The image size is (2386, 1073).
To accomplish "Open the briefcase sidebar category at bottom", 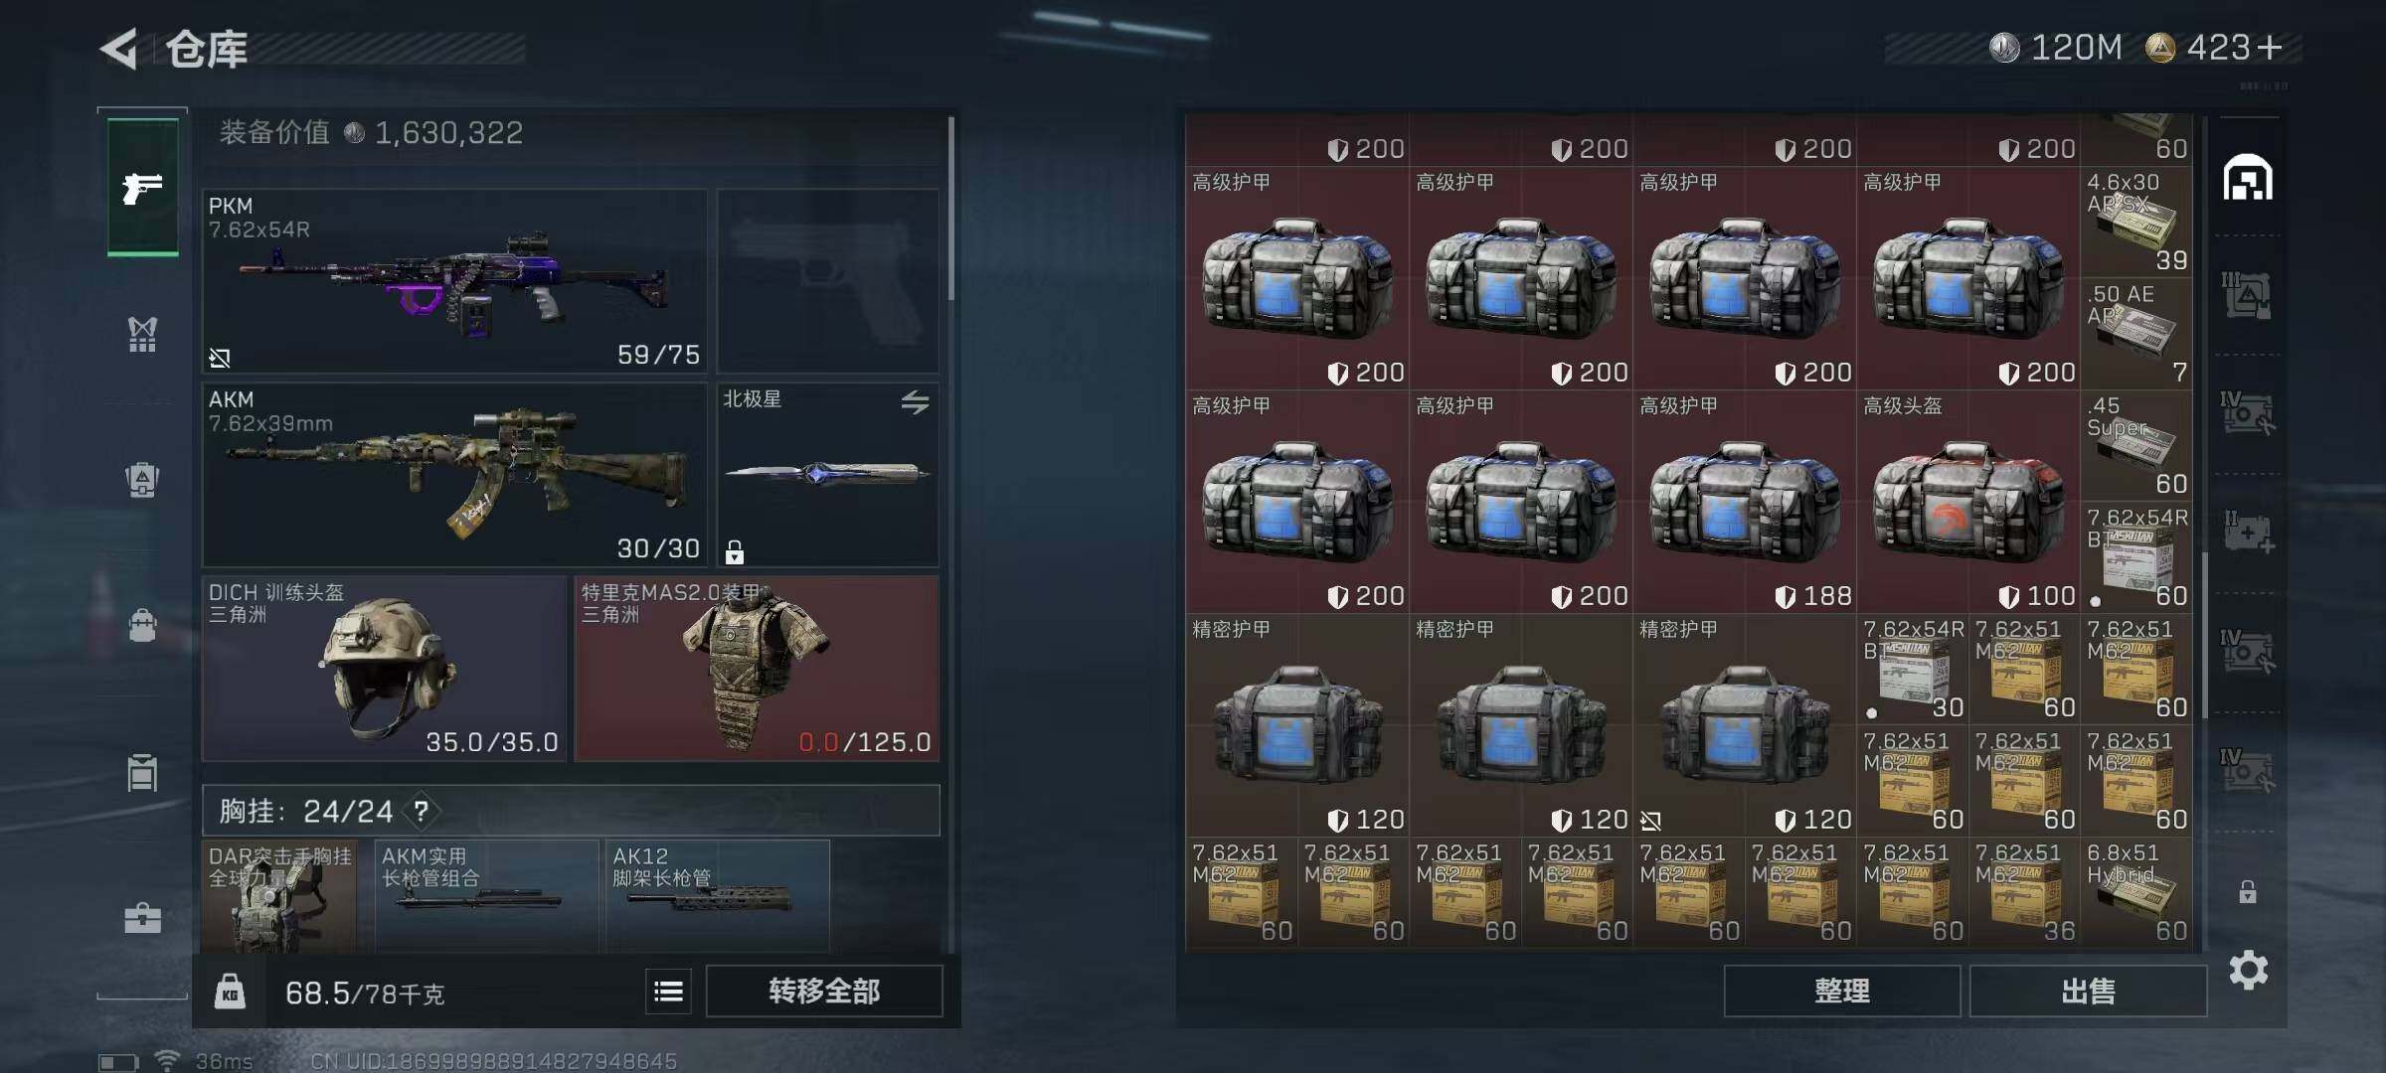I will (142, 917).
